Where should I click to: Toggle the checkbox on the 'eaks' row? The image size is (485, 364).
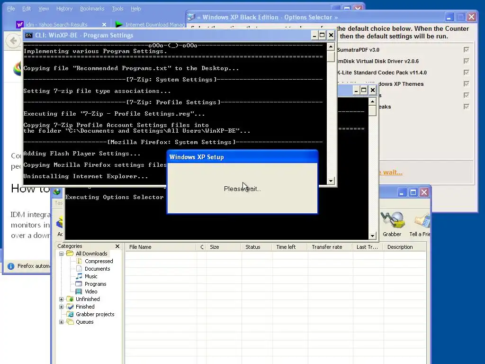click(466, 107)
